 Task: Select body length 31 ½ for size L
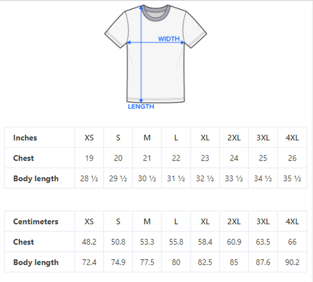coord(176,179)
